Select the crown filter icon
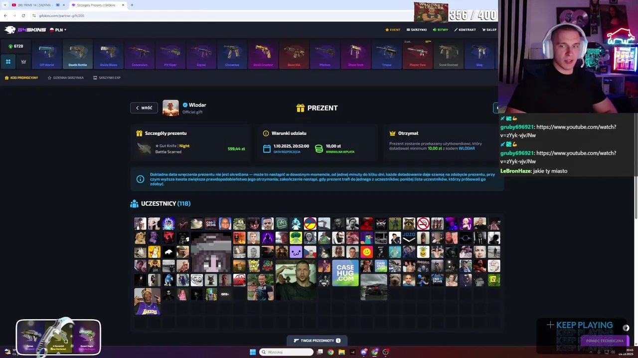This screenshot has width=638, height=358. point(23,62)
